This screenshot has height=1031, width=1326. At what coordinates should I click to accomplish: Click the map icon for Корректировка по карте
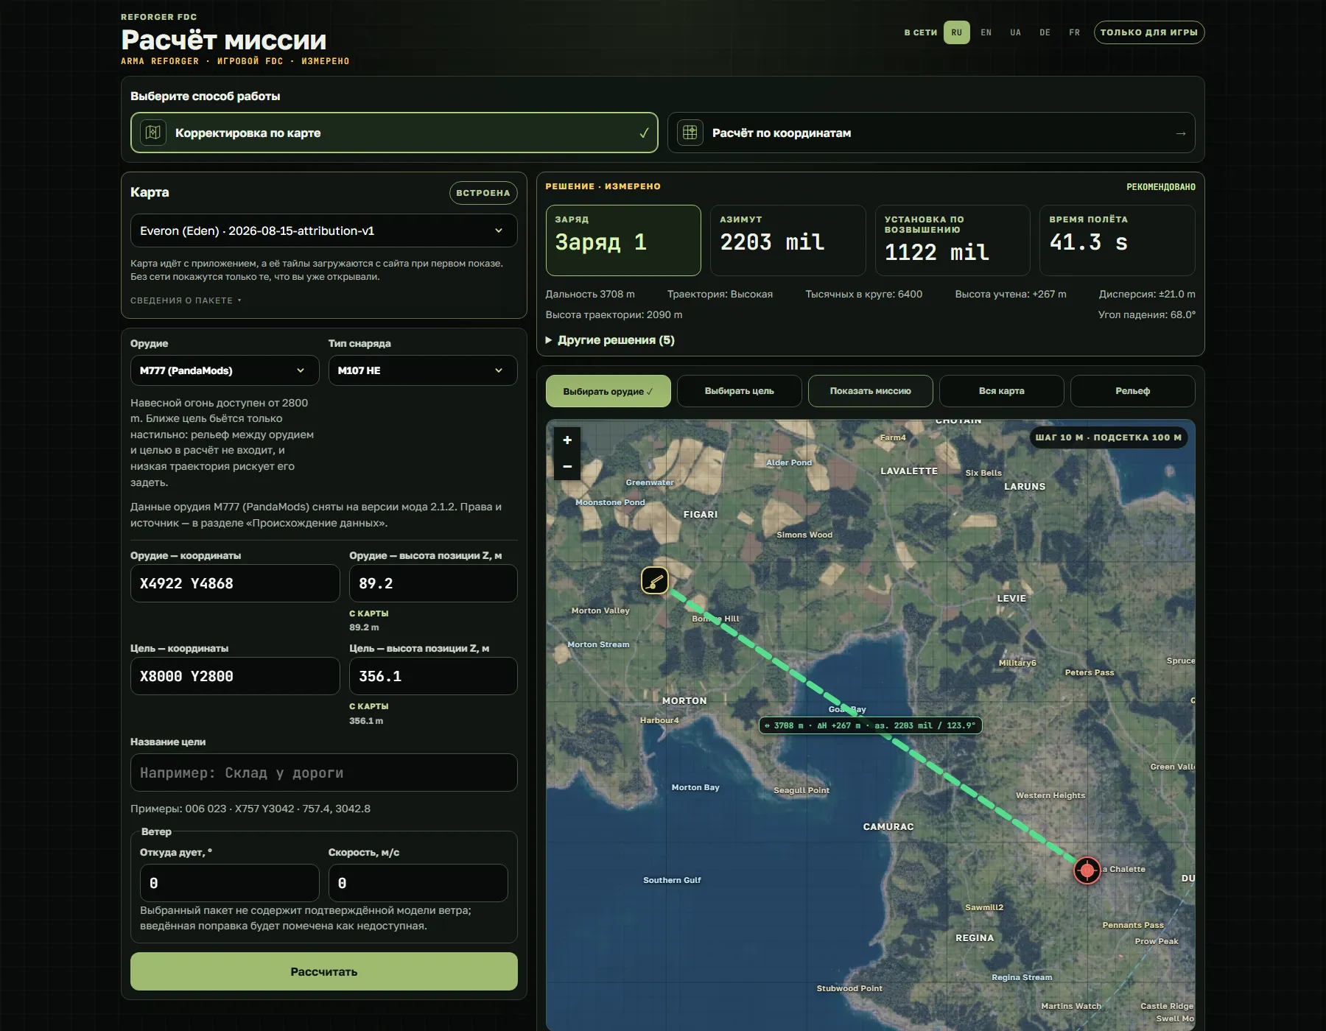pos(153,133)
